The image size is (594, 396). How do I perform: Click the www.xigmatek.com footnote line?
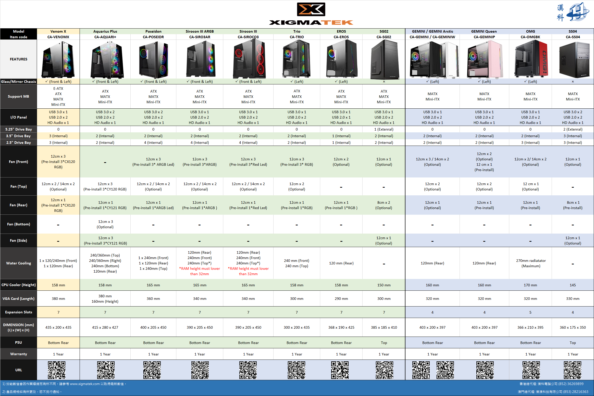65,384
